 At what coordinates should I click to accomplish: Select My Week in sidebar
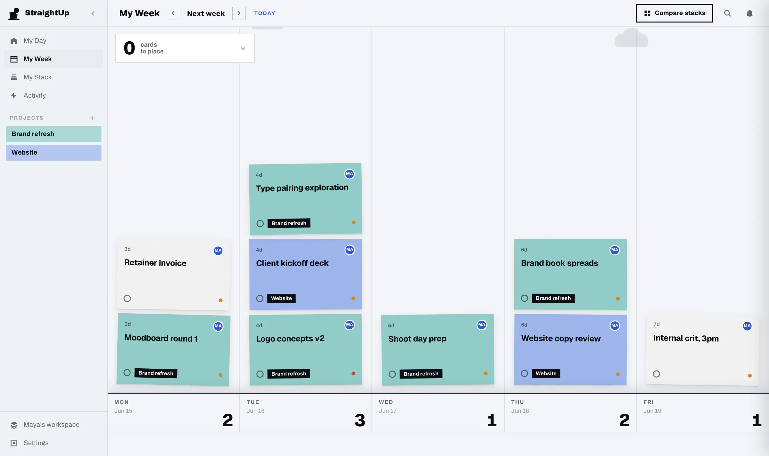(x=53, y=59)
